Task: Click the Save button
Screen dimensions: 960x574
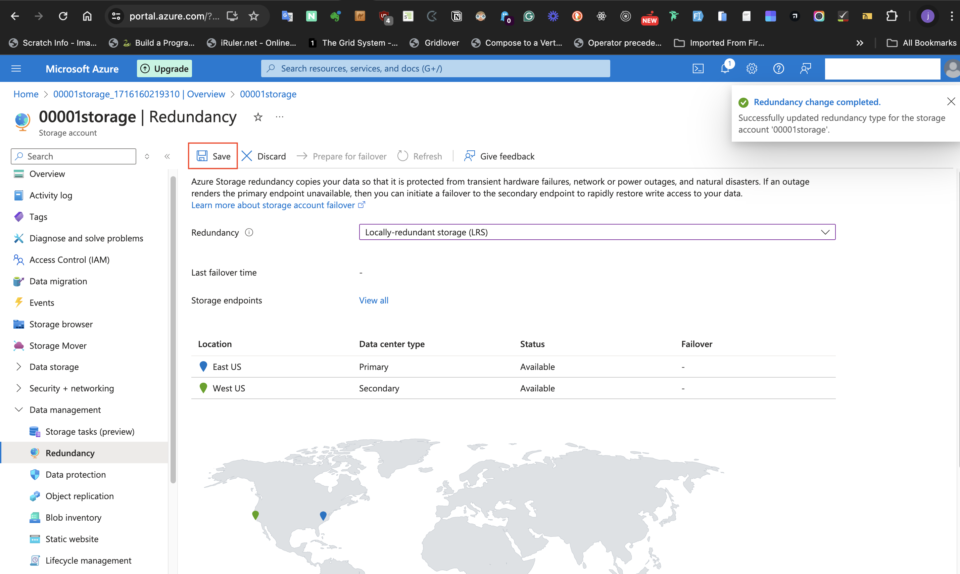Action: [x=213, y=156]
